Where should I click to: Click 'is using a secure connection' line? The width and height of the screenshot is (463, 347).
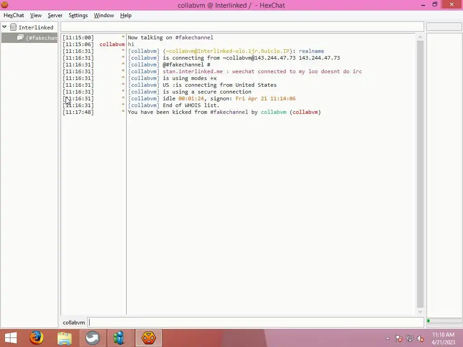(189, 92)
